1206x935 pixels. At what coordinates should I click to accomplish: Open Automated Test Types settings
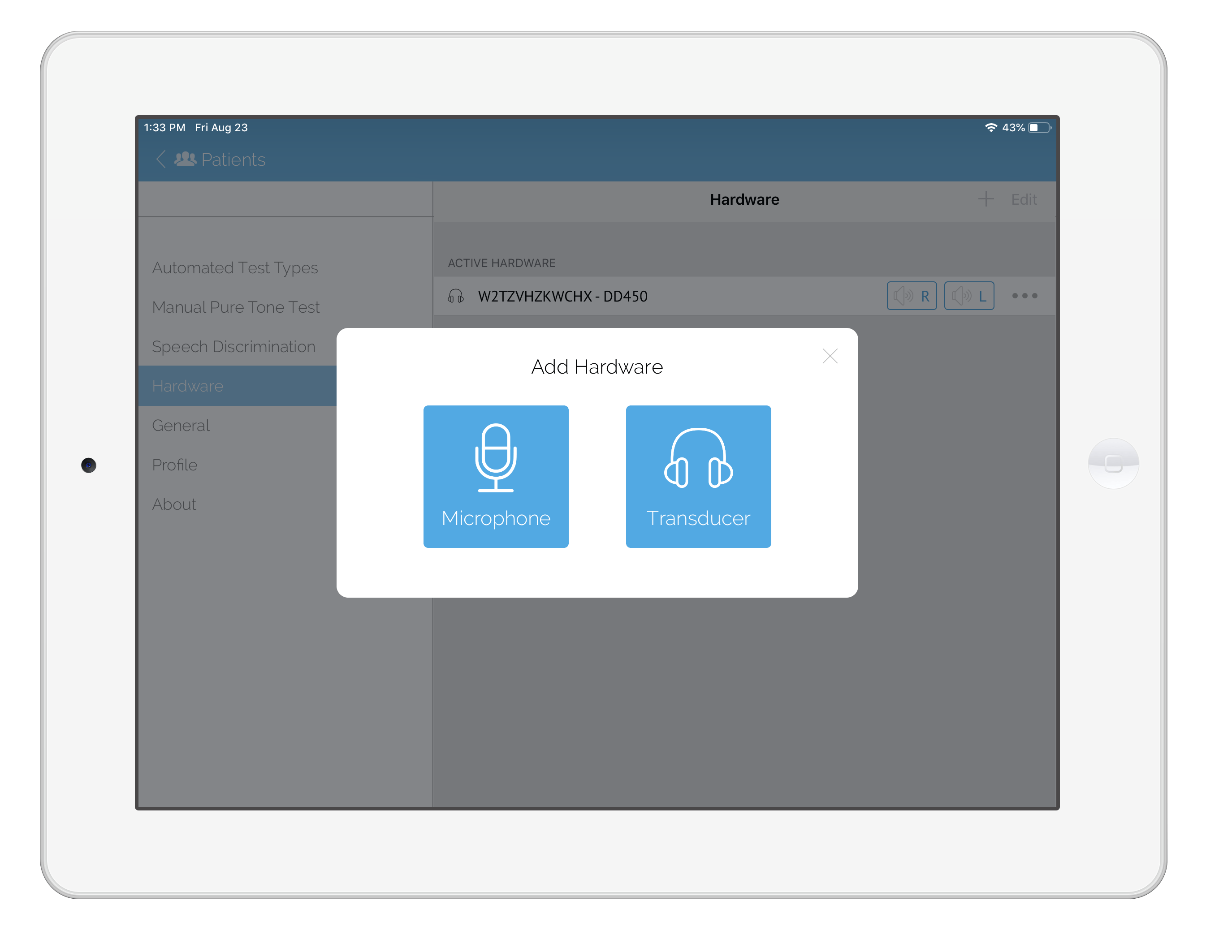pos(235,268)
